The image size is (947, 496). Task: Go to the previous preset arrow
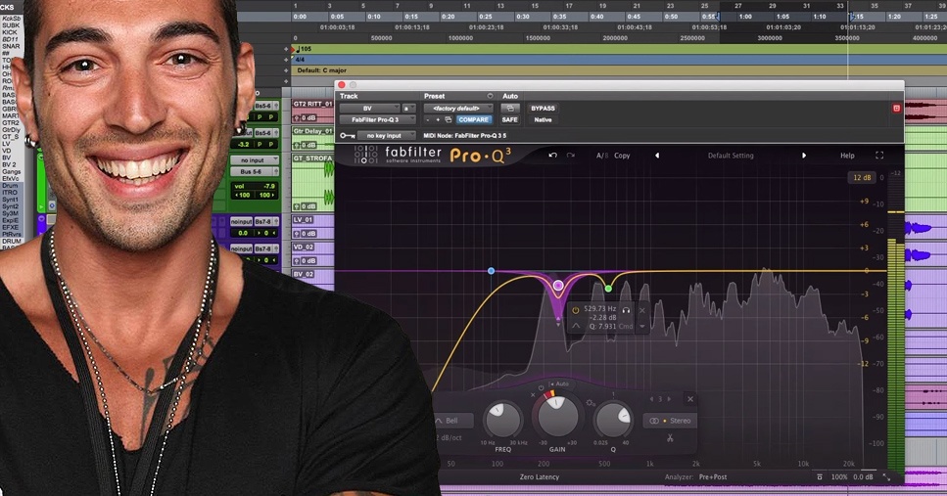[657, 156]
